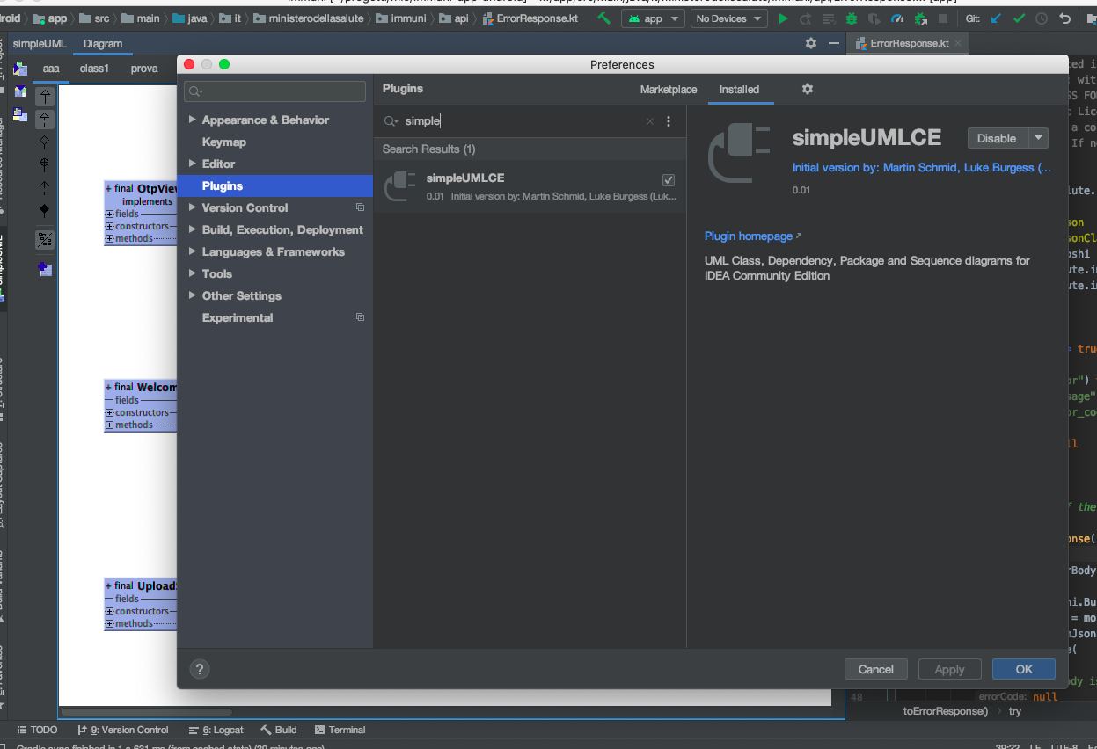This screenshot has width=1097, height=749.
Task: Open the Disable button dropdown arrow
Action: point(1039,138)
